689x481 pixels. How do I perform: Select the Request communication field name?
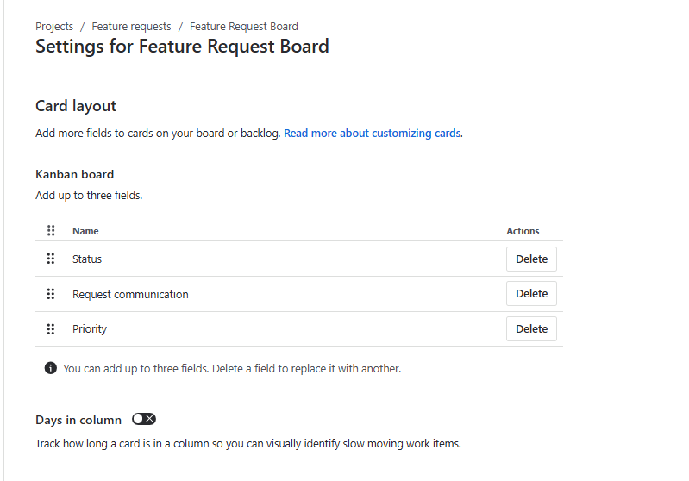coord(130,295)
